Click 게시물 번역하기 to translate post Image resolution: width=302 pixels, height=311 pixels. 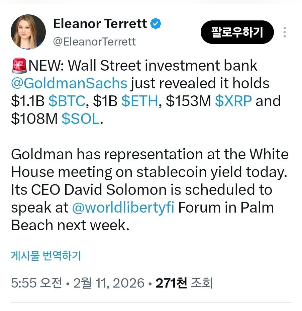pos(46,256)
